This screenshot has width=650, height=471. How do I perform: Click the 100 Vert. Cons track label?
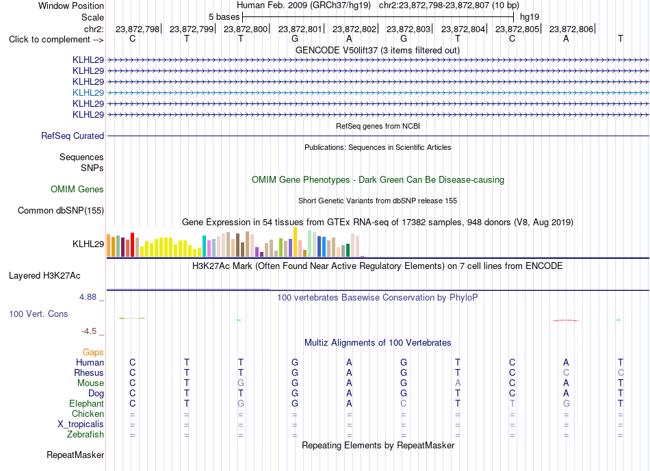click(x=38, y=314)
